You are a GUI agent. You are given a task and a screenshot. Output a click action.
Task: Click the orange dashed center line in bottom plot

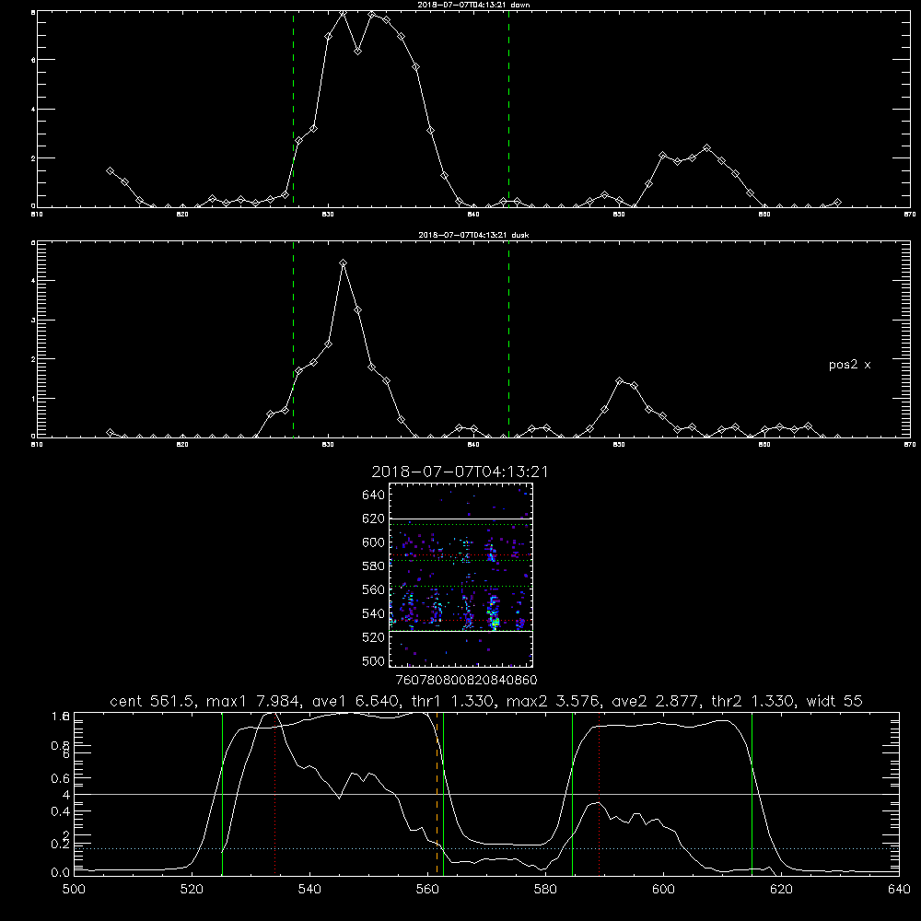[x=437, y=794]
